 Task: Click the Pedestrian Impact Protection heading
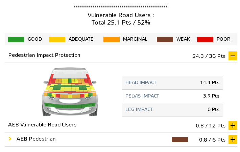click(44, 55)
